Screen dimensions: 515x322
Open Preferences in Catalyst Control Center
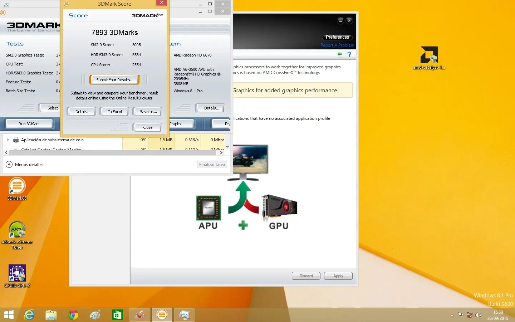(337, 37)
